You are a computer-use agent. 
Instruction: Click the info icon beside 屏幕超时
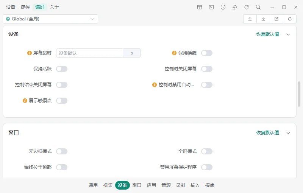(30, 53)
